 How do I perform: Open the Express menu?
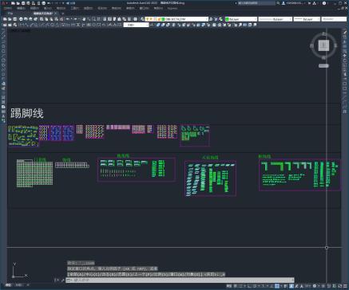pyautogui.click(x=173, y=8)
